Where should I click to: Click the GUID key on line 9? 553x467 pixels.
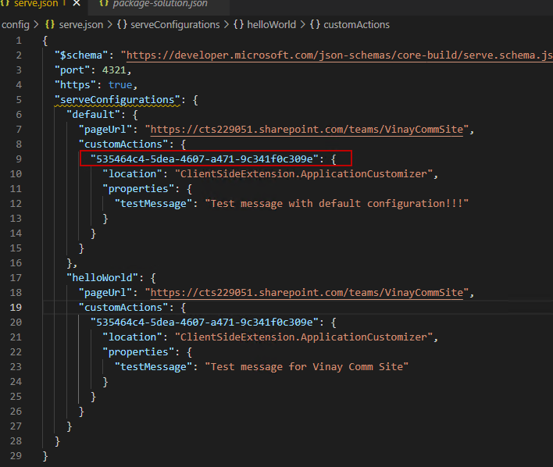coord(205,159)
